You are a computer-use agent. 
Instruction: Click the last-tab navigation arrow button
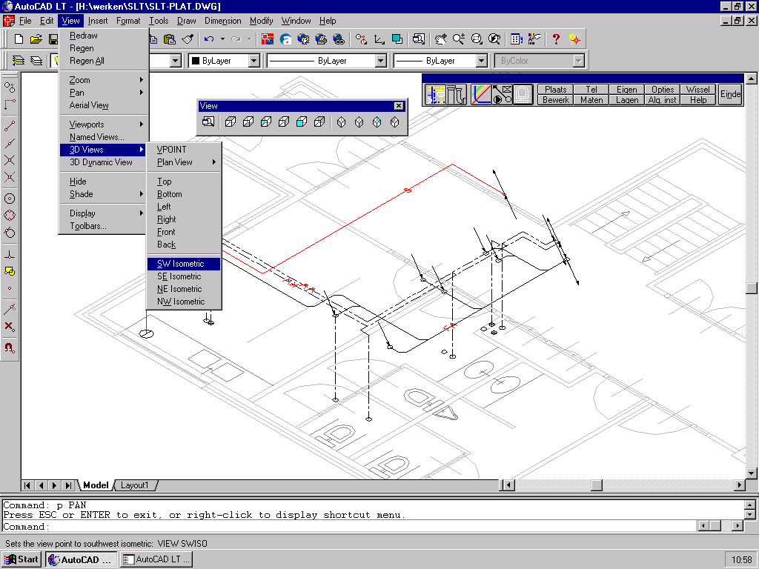point(68,485)
